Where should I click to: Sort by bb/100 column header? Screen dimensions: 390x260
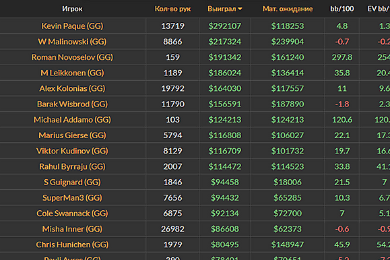tap(342, 9)
